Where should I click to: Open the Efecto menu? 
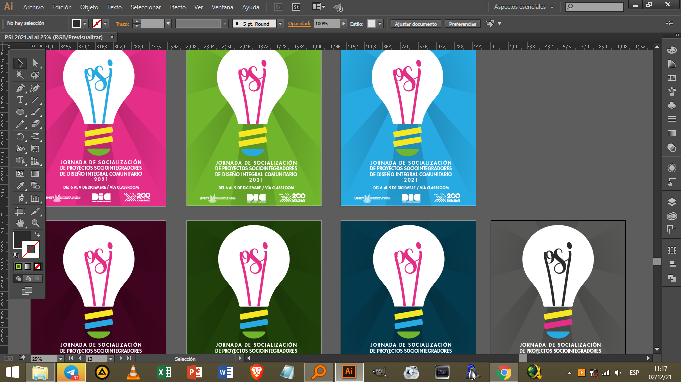click(177, 7)
